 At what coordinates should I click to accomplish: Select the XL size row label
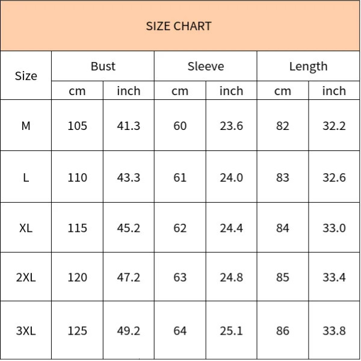tap(26, 228)
